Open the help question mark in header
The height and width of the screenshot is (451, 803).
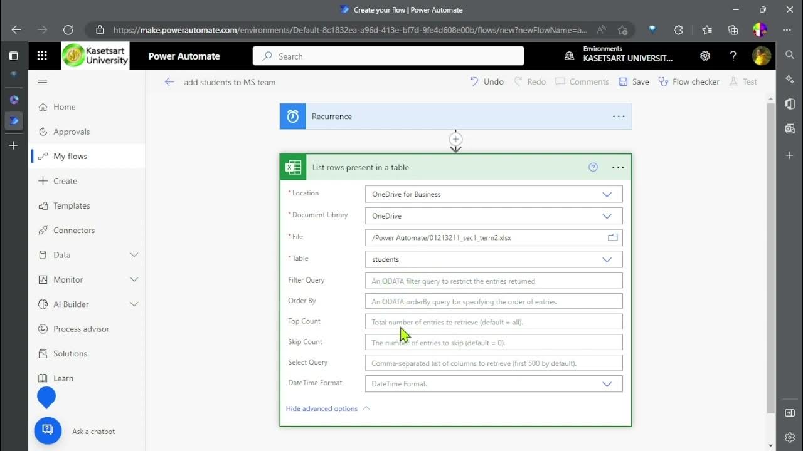click(733, 56)
